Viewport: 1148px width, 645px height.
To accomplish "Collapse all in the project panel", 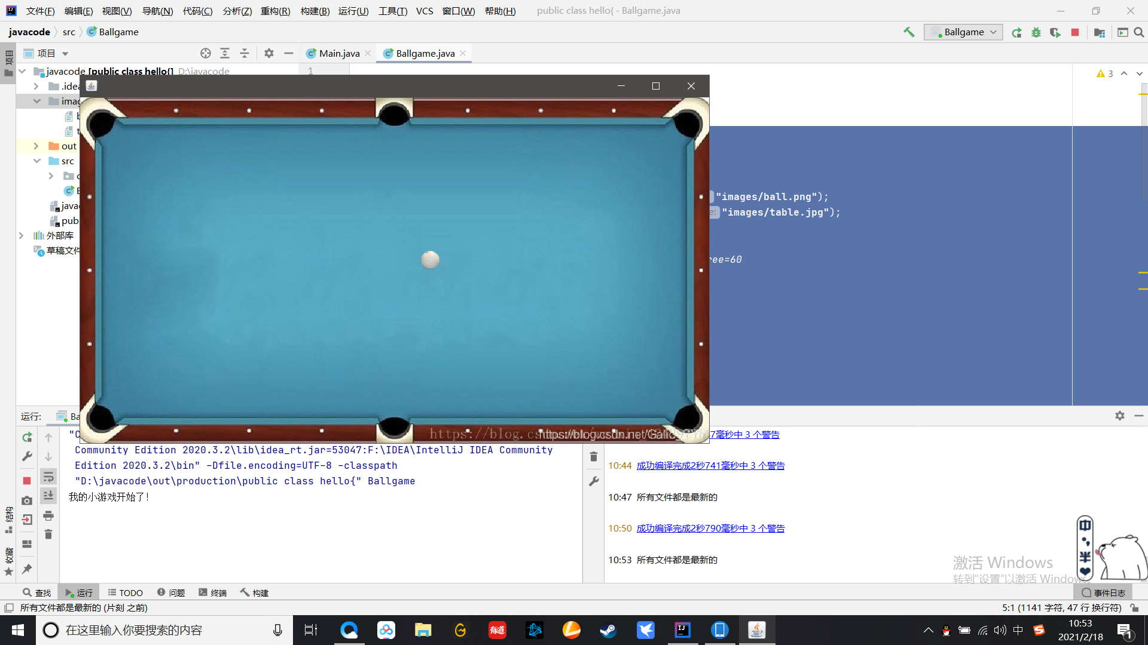I will click(245, 53).
